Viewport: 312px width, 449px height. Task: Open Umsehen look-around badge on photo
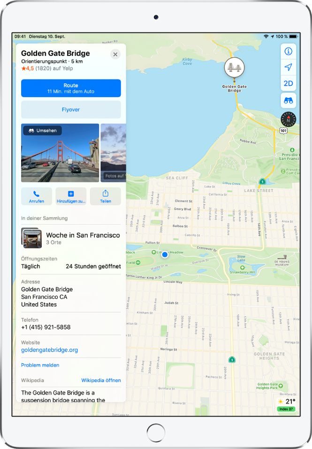(42, 131)
